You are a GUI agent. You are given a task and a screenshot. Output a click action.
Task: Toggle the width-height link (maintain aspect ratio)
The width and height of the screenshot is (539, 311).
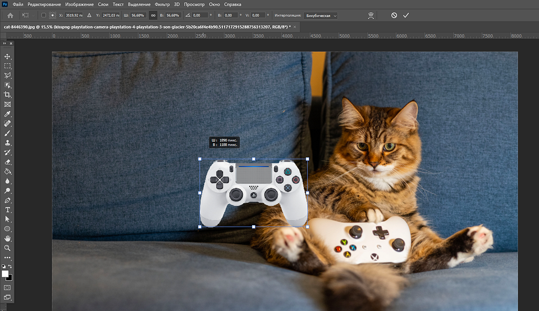pyautogui.click(x=153, y=15)
